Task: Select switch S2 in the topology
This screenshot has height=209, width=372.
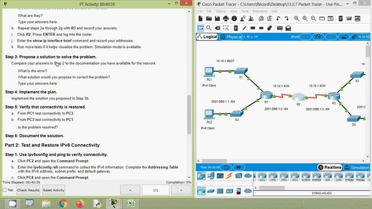Action: pyautogui.click(x=237, y=114)
